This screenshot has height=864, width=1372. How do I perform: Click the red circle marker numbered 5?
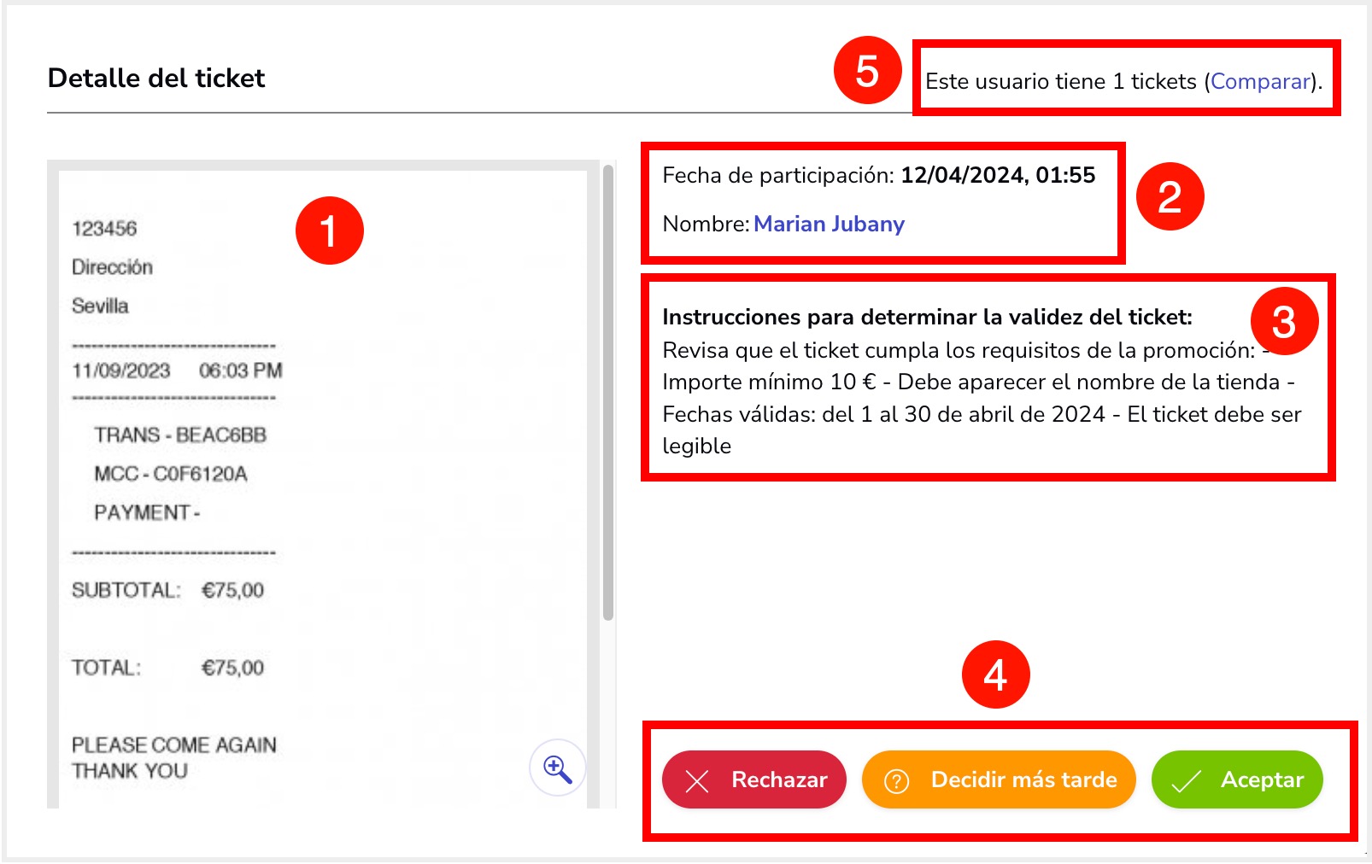tap(867, 70)
